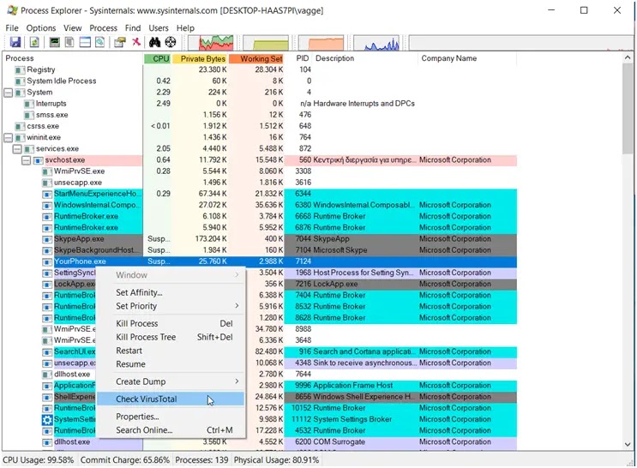
Task: Sort by the PID column header
Action: click(x=298, y=58)
